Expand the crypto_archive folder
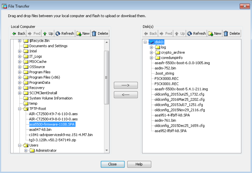This screenshot has width=252, height=173. pyautogui.click(x=151, y=52)
